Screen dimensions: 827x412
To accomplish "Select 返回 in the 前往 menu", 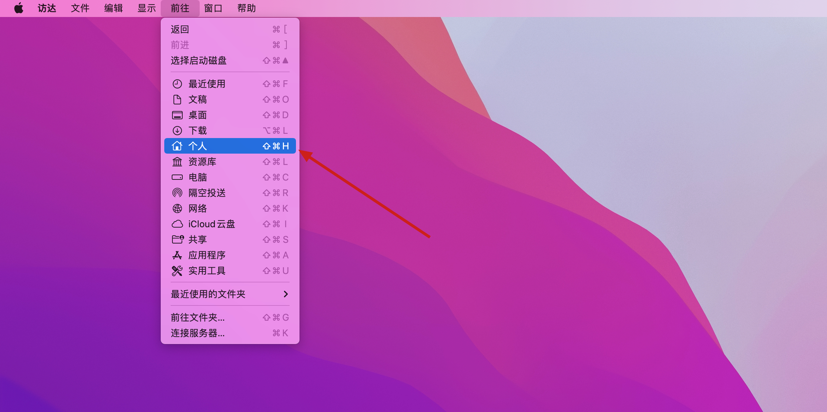I will click(x=180, y=29).
